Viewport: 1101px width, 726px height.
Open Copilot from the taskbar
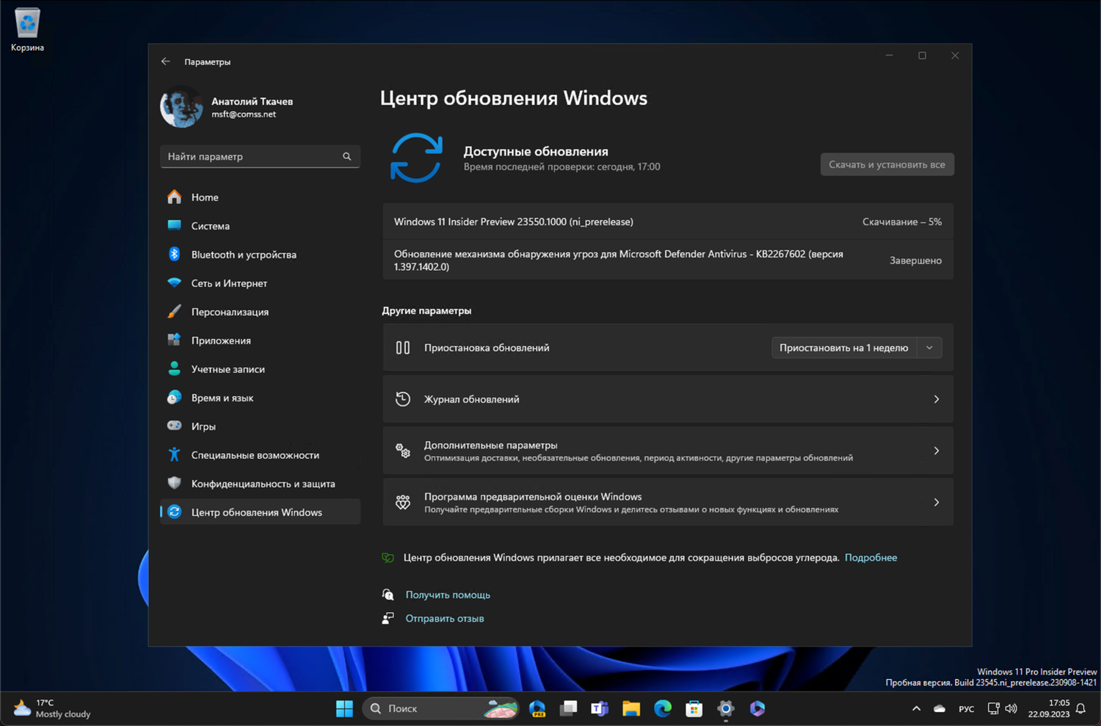(x=757, y=708)
